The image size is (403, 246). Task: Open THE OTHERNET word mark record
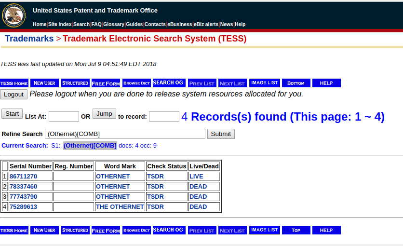tap(120, 207)
